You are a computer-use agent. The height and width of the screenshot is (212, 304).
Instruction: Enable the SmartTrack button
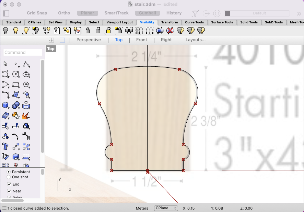116,13
